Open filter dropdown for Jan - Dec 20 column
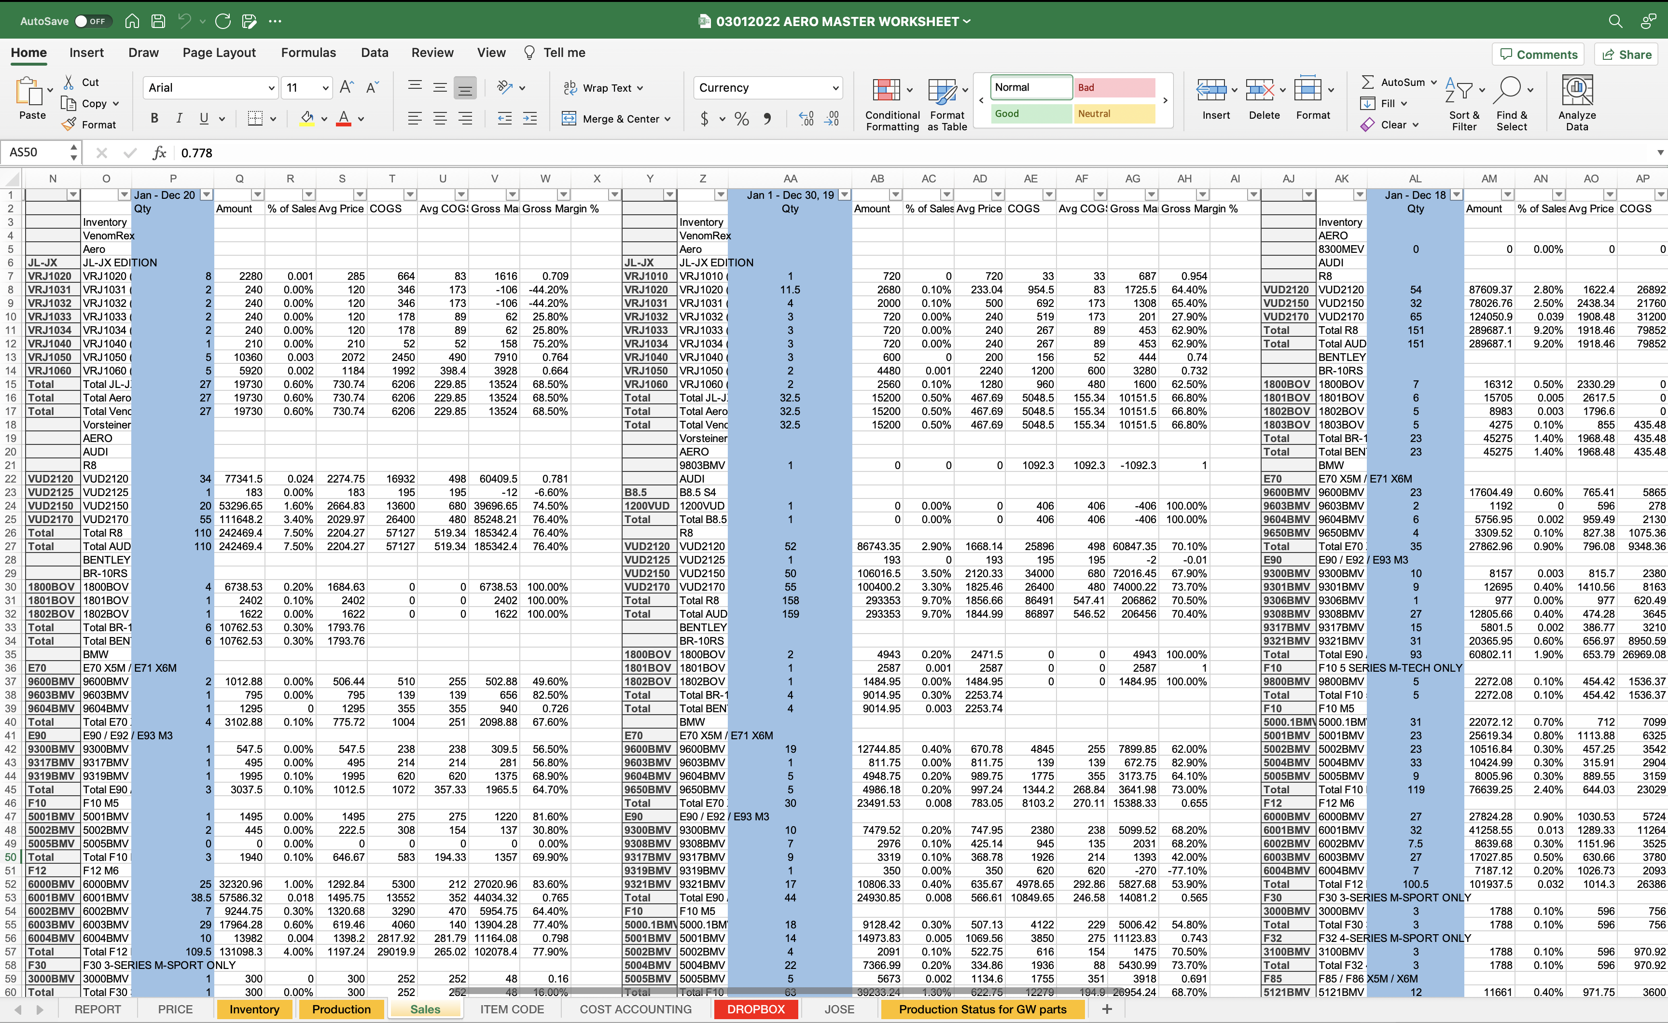The height and width of the screenshot is (1023, 1668). 207,195
